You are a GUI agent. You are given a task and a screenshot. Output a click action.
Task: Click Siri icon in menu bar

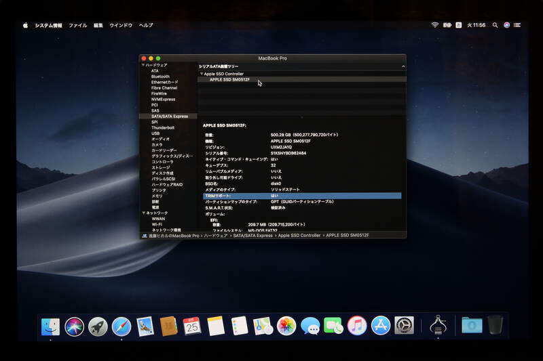click(x=506, y=25)
